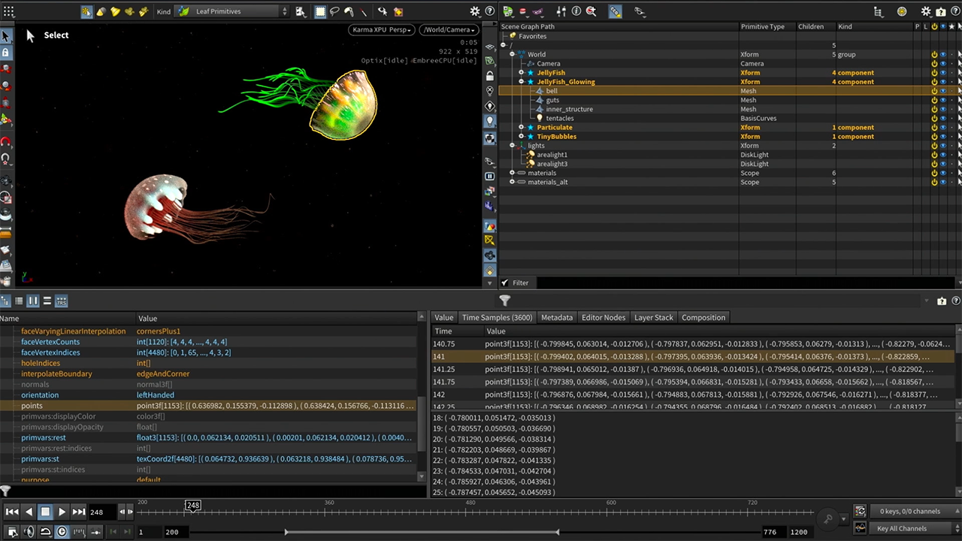Viewport: 962px width, 541px height.
Task: Open the Karma XPU Persp renderer menu
Action: (383, 30)
